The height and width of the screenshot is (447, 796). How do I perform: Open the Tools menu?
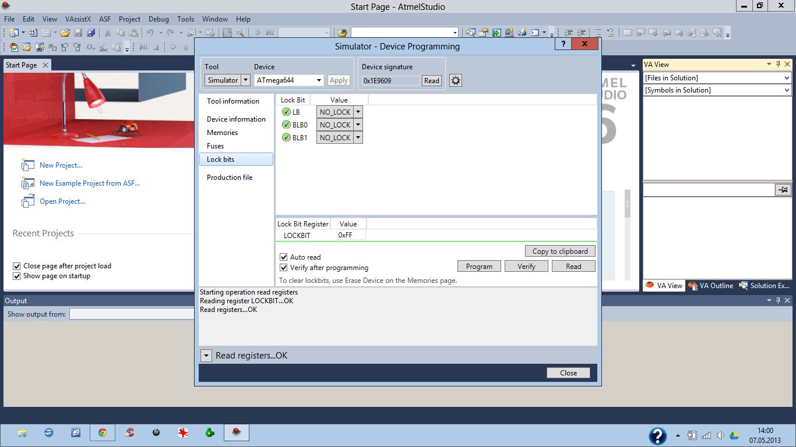185,19
